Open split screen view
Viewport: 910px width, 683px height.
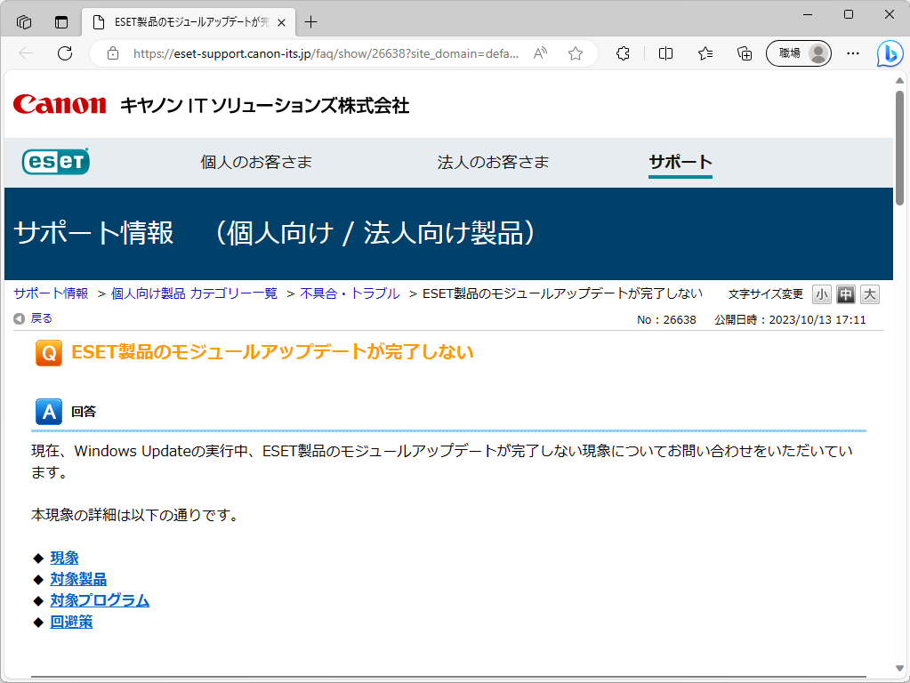[x=664, y=53]
